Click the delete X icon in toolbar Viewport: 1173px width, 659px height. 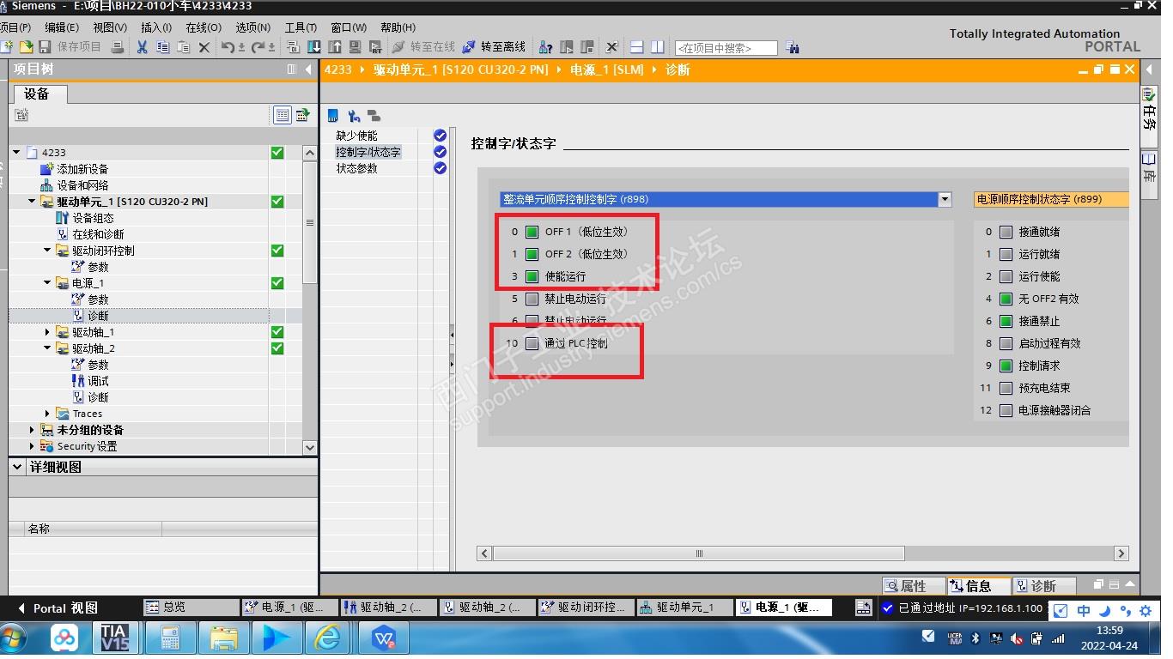point(204,46)
